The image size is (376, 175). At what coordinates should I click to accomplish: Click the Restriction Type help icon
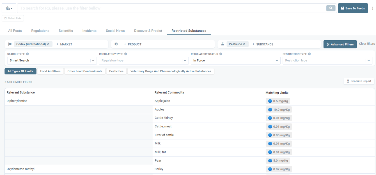309,54
